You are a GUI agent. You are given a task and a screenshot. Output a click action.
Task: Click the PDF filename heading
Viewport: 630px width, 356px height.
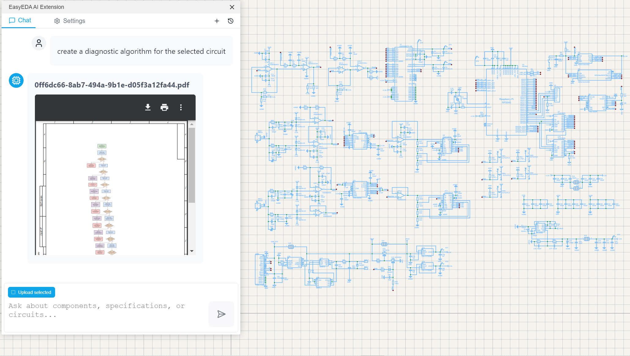coord(112,85)
